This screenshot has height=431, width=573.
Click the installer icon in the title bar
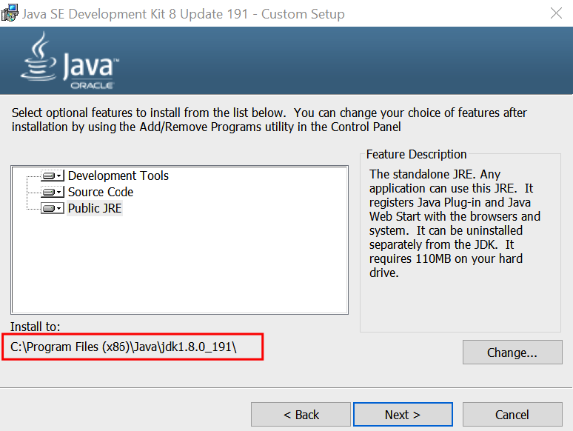10,13
